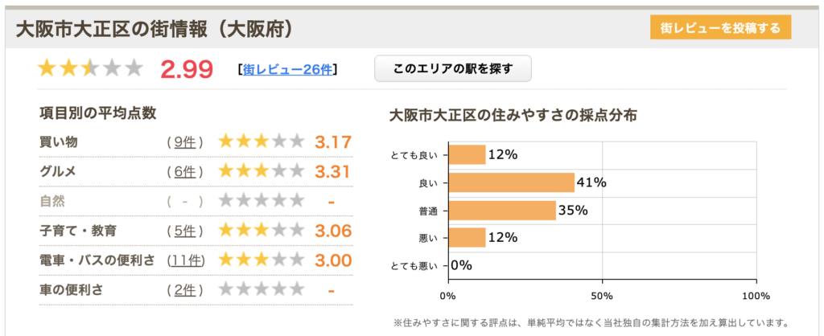
Task: Click the 子育て・教育 star rating icons
Action: [x=262, y=231]
